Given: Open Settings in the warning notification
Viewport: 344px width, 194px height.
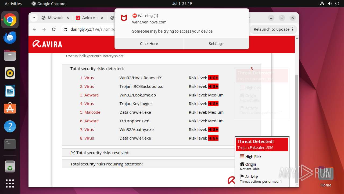Looking at the screenshot, I should [216, 44].
